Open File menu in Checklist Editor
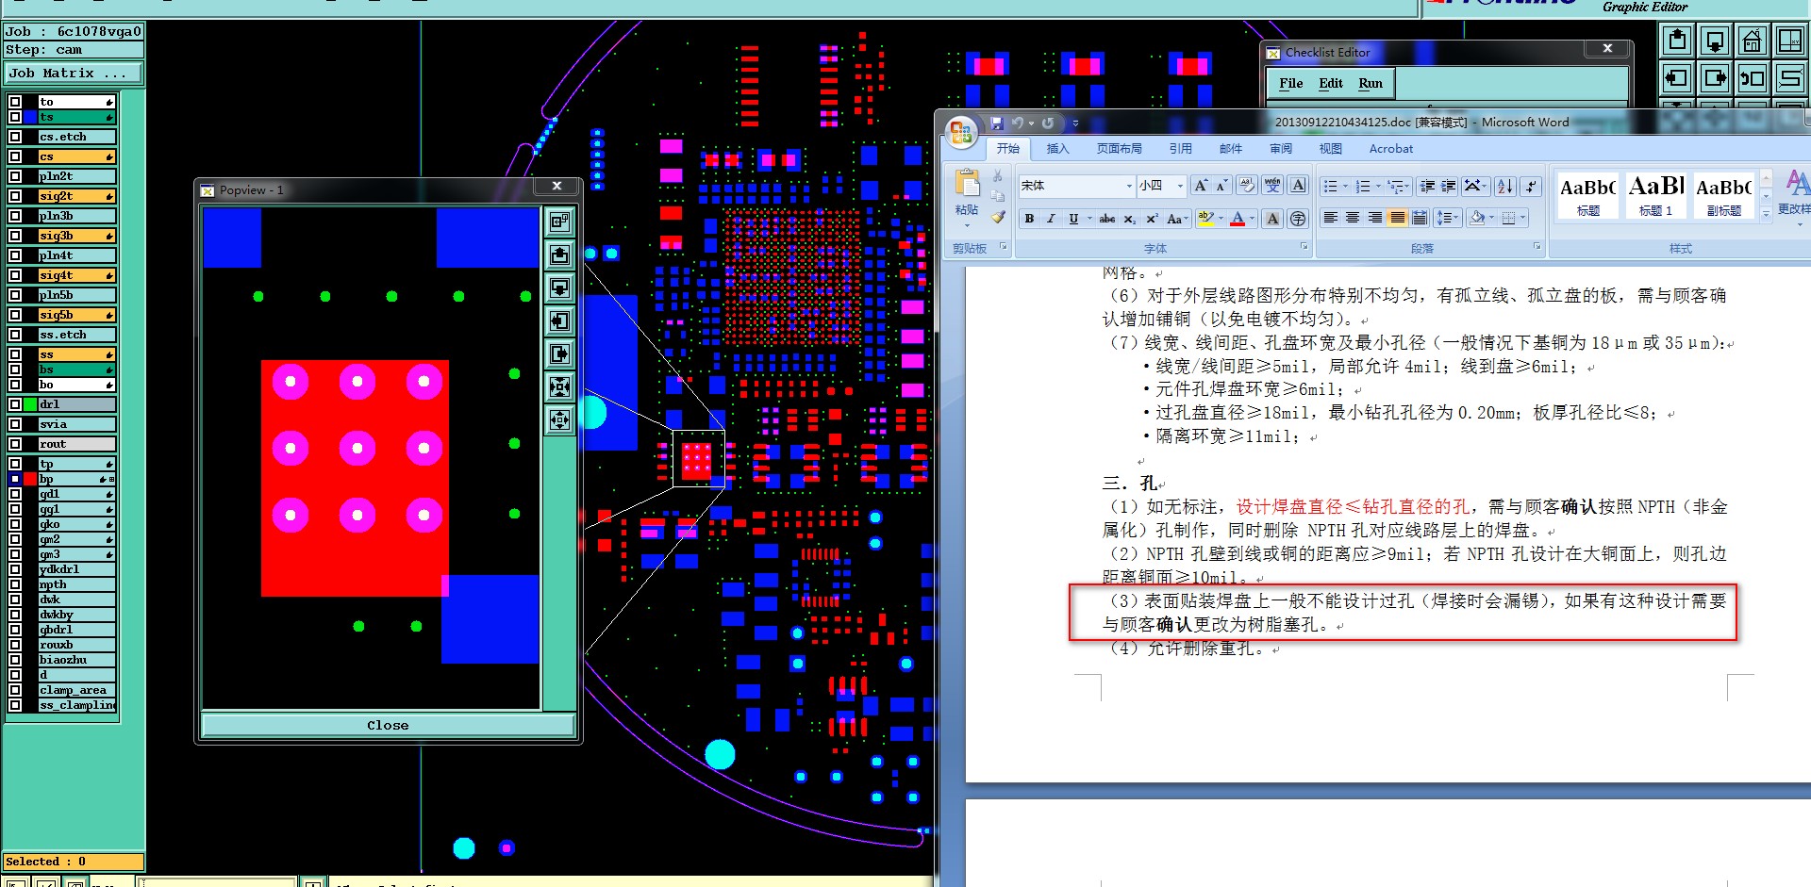Image resolution: width=1811 pixels, height=887 pixels. coord(1291,84)
